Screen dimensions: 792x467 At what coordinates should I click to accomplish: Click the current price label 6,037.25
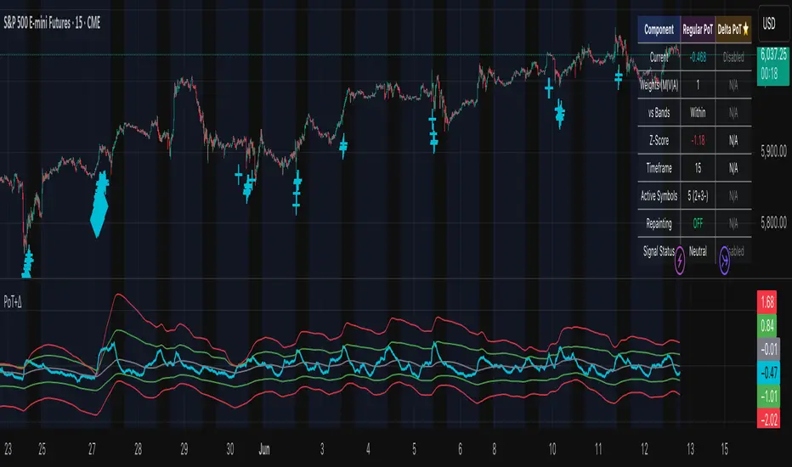tap(773, 54)
